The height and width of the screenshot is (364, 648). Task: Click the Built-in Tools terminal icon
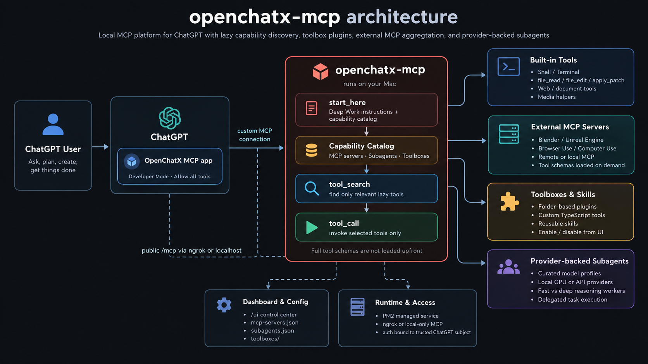[508, 67]
